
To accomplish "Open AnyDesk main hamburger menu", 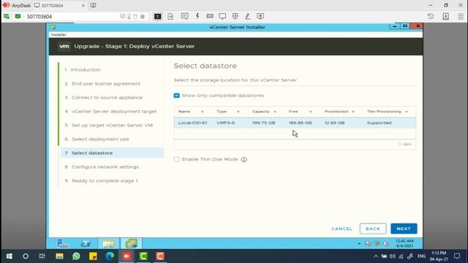I will [461, 16].
